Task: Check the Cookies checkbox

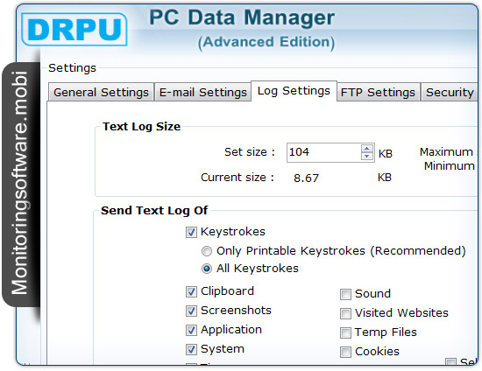Action: (345, 352)
